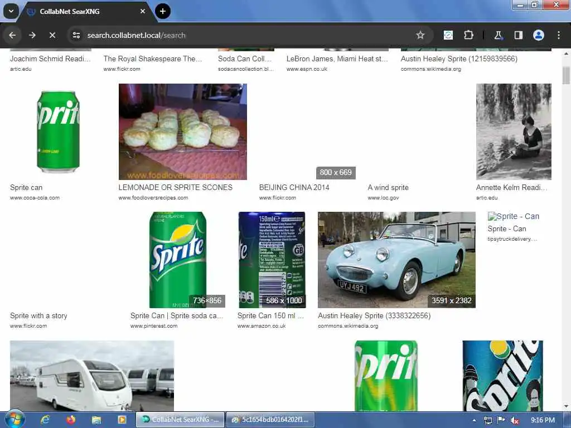Open the Windows Start button

click(x=14, y=420)
